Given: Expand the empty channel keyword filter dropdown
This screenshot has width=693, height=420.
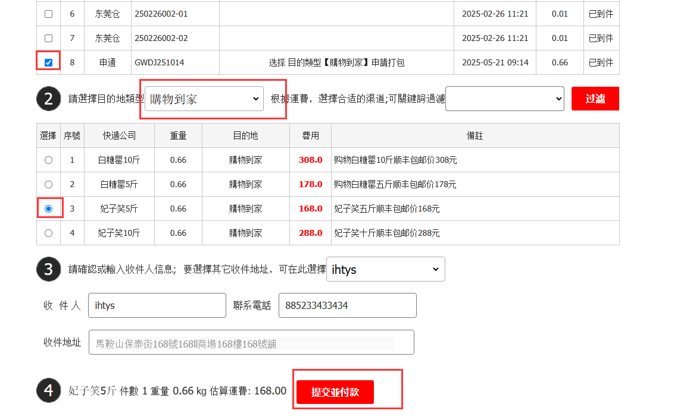Looking at the screenshot, I should point(504,99).
